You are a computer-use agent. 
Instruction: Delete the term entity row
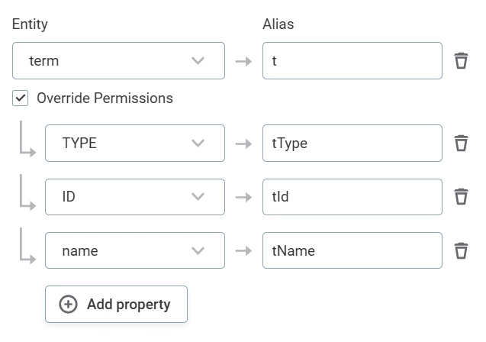pyautogui.click(x=461, y=61)
